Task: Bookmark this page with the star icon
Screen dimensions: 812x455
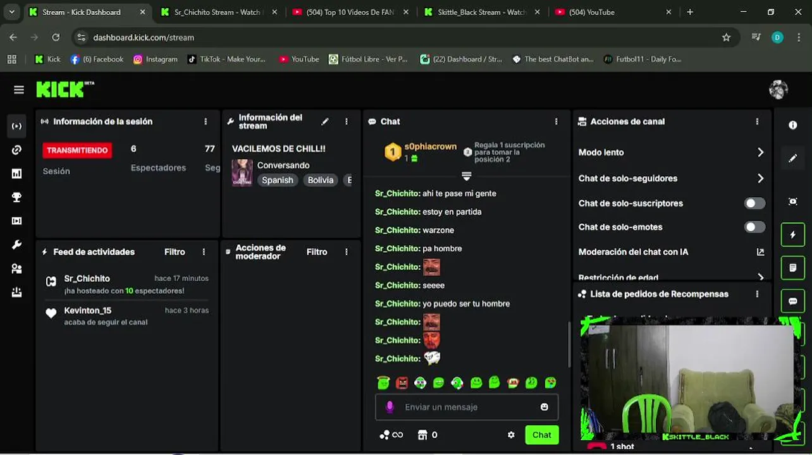Action: tap(726, 37)
